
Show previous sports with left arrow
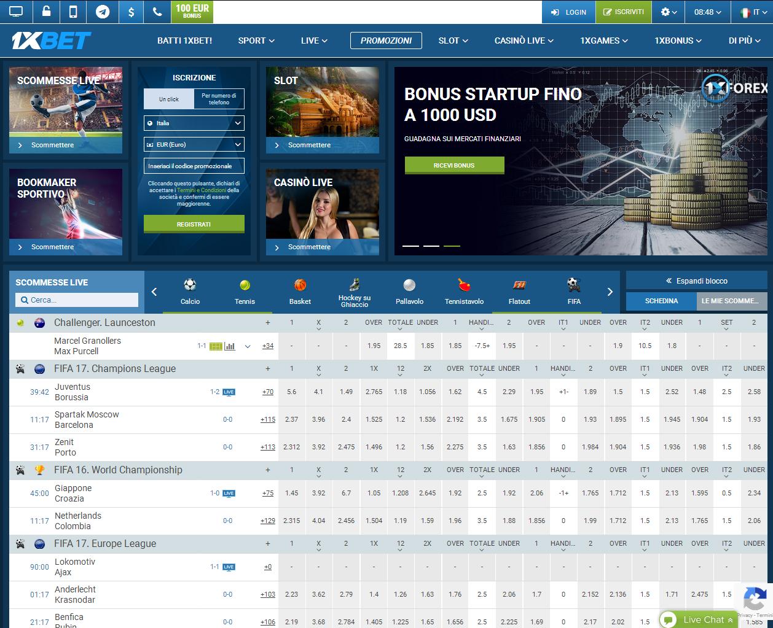point(154,292)
